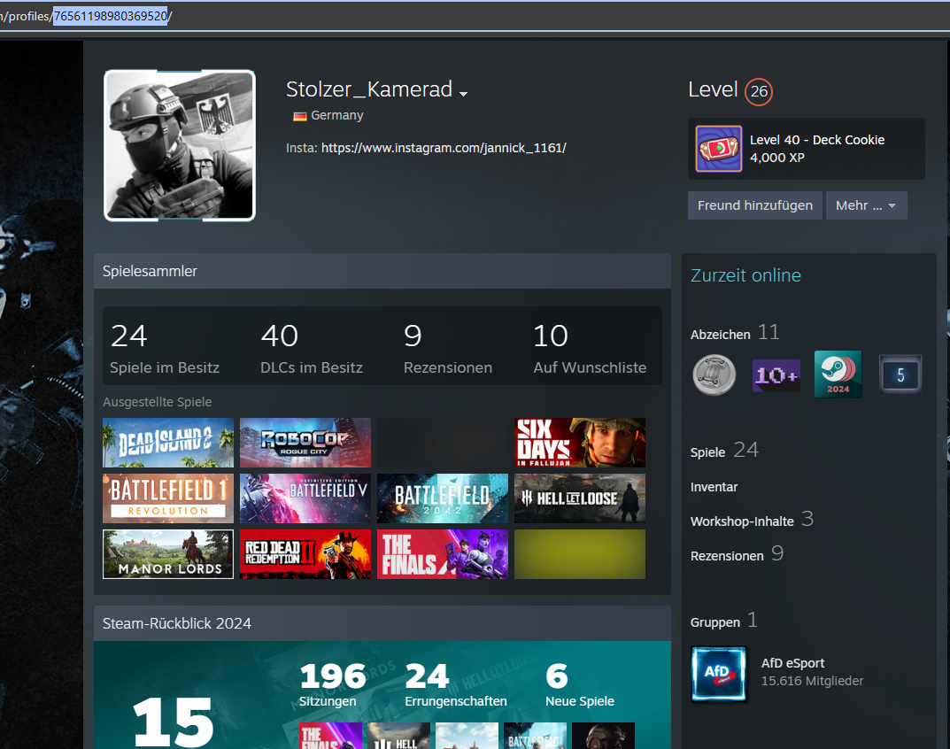The width and height of the screenshot is (950, 749).
Task: Select the 10+ games purple badge
Action: [x=776, y=374]
